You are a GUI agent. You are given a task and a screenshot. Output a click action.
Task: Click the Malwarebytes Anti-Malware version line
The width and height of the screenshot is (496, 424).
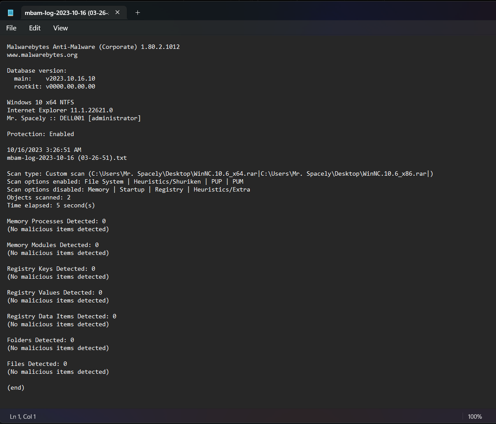tap(93, 47)
